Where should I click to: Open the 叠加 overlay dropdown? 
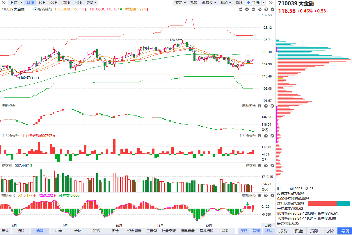226,3
